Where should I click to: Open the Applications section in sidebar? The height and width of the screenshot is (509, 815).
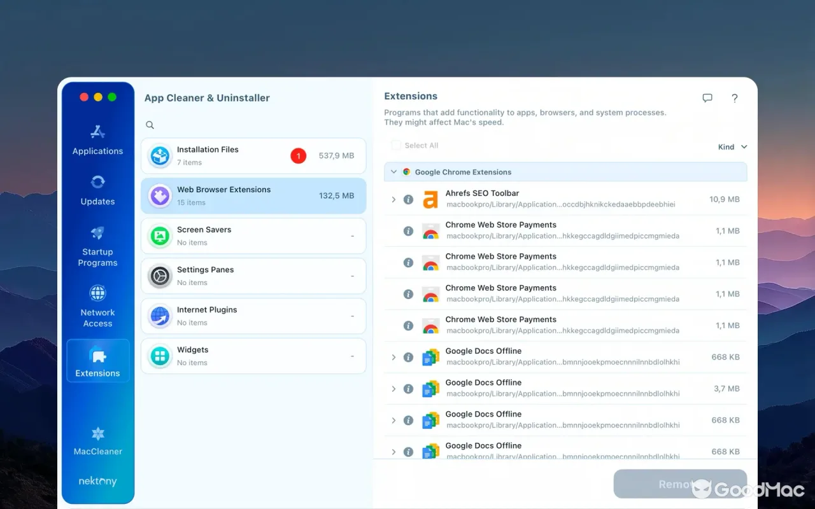[x=97, y=140]
